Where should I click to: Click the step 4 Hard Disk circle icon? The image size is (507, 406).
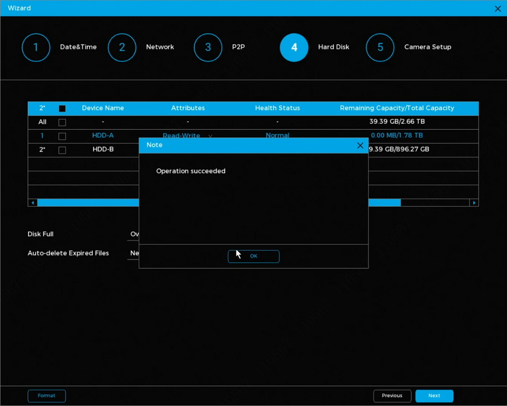[294, 48]
